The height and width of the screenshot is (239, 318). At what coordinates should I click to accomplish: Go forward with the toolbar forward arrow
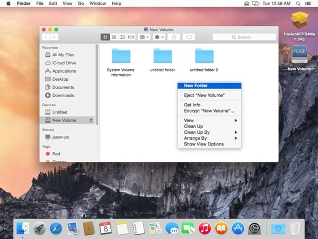click(x=54, y=37)
